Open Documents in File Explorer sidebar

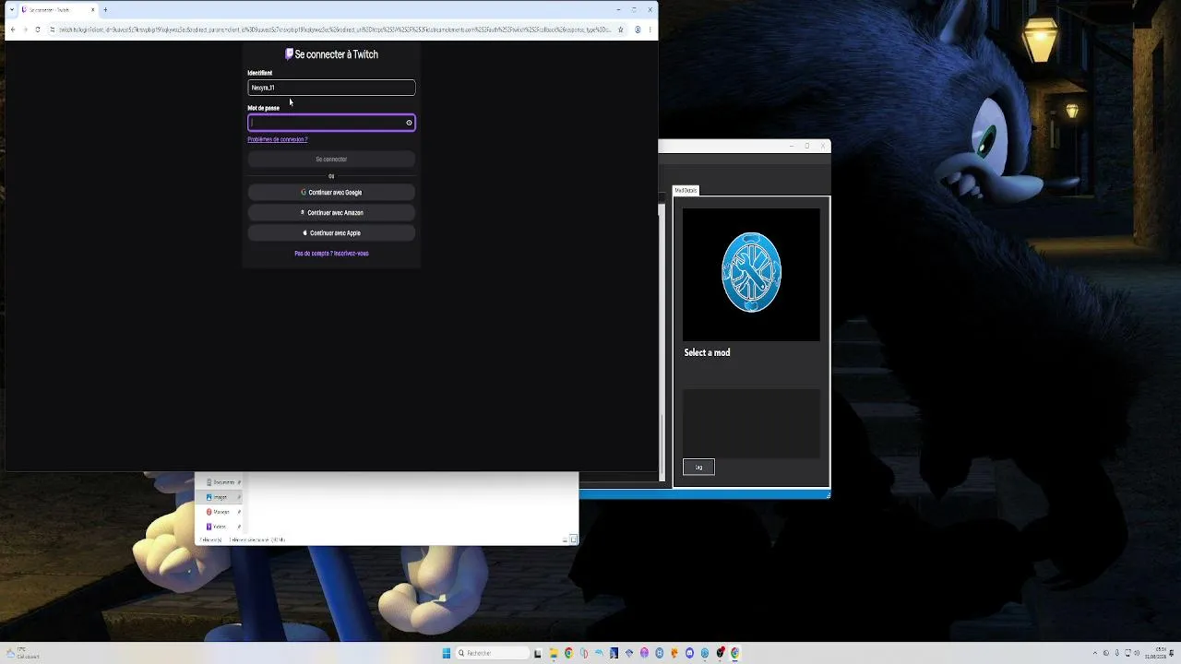pyautogui.click(x=221, y=482)
